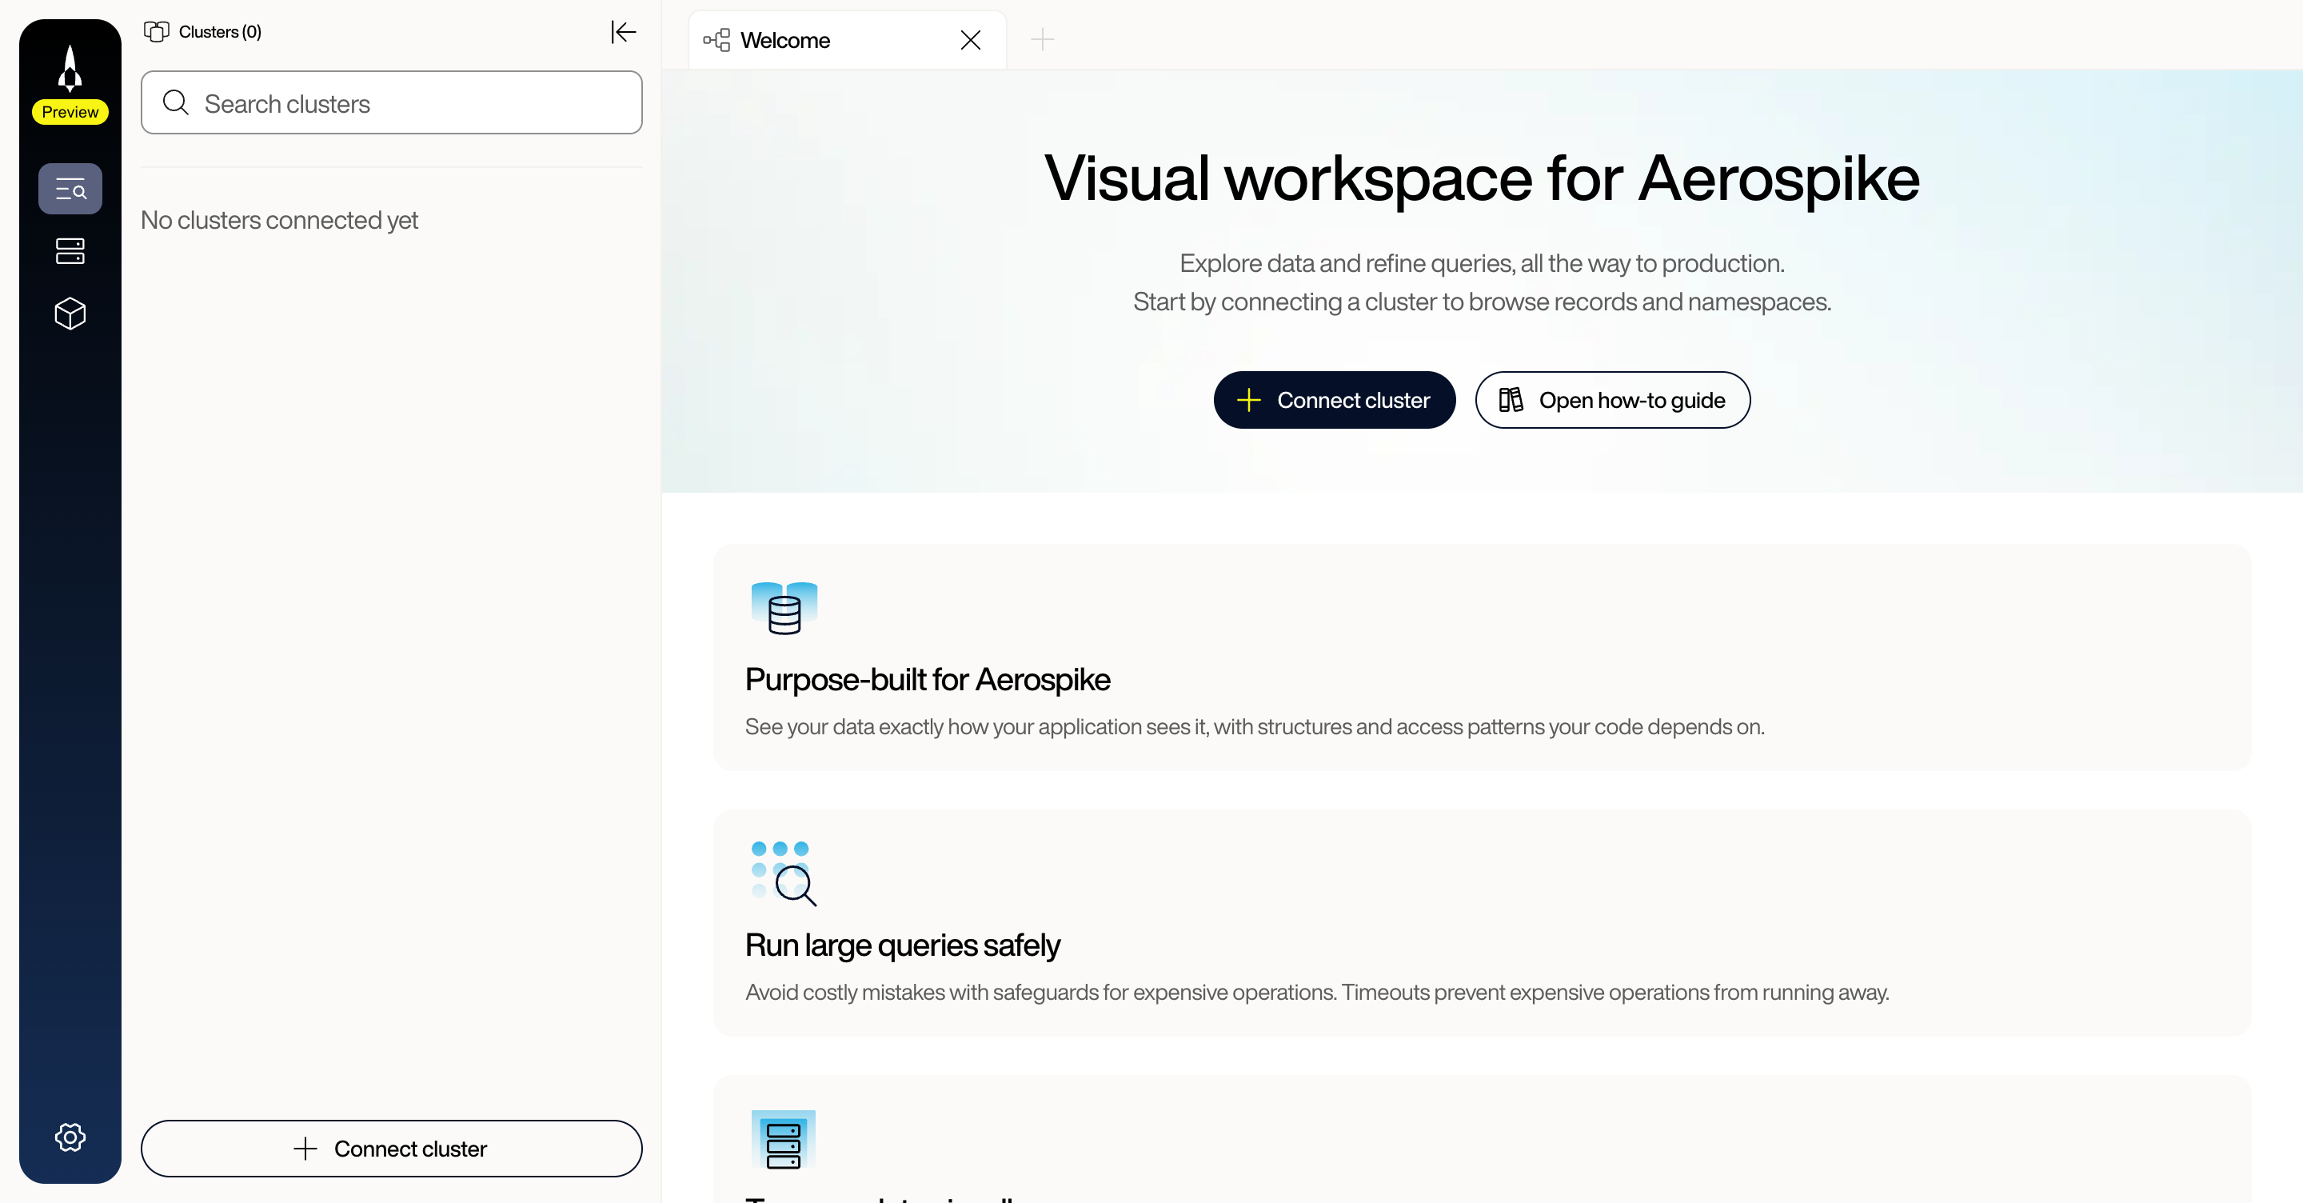Collapse the Clusters side panel
Screen dimensions: 2303x1203
[x=623, y=31]
